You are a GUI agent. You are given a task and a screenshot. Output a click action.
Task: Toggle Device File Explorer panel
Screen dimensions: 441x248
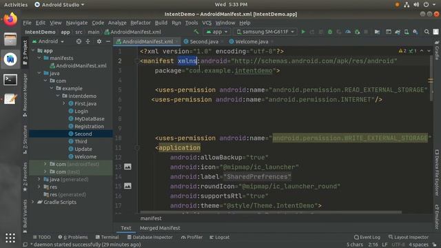[437, 173]
